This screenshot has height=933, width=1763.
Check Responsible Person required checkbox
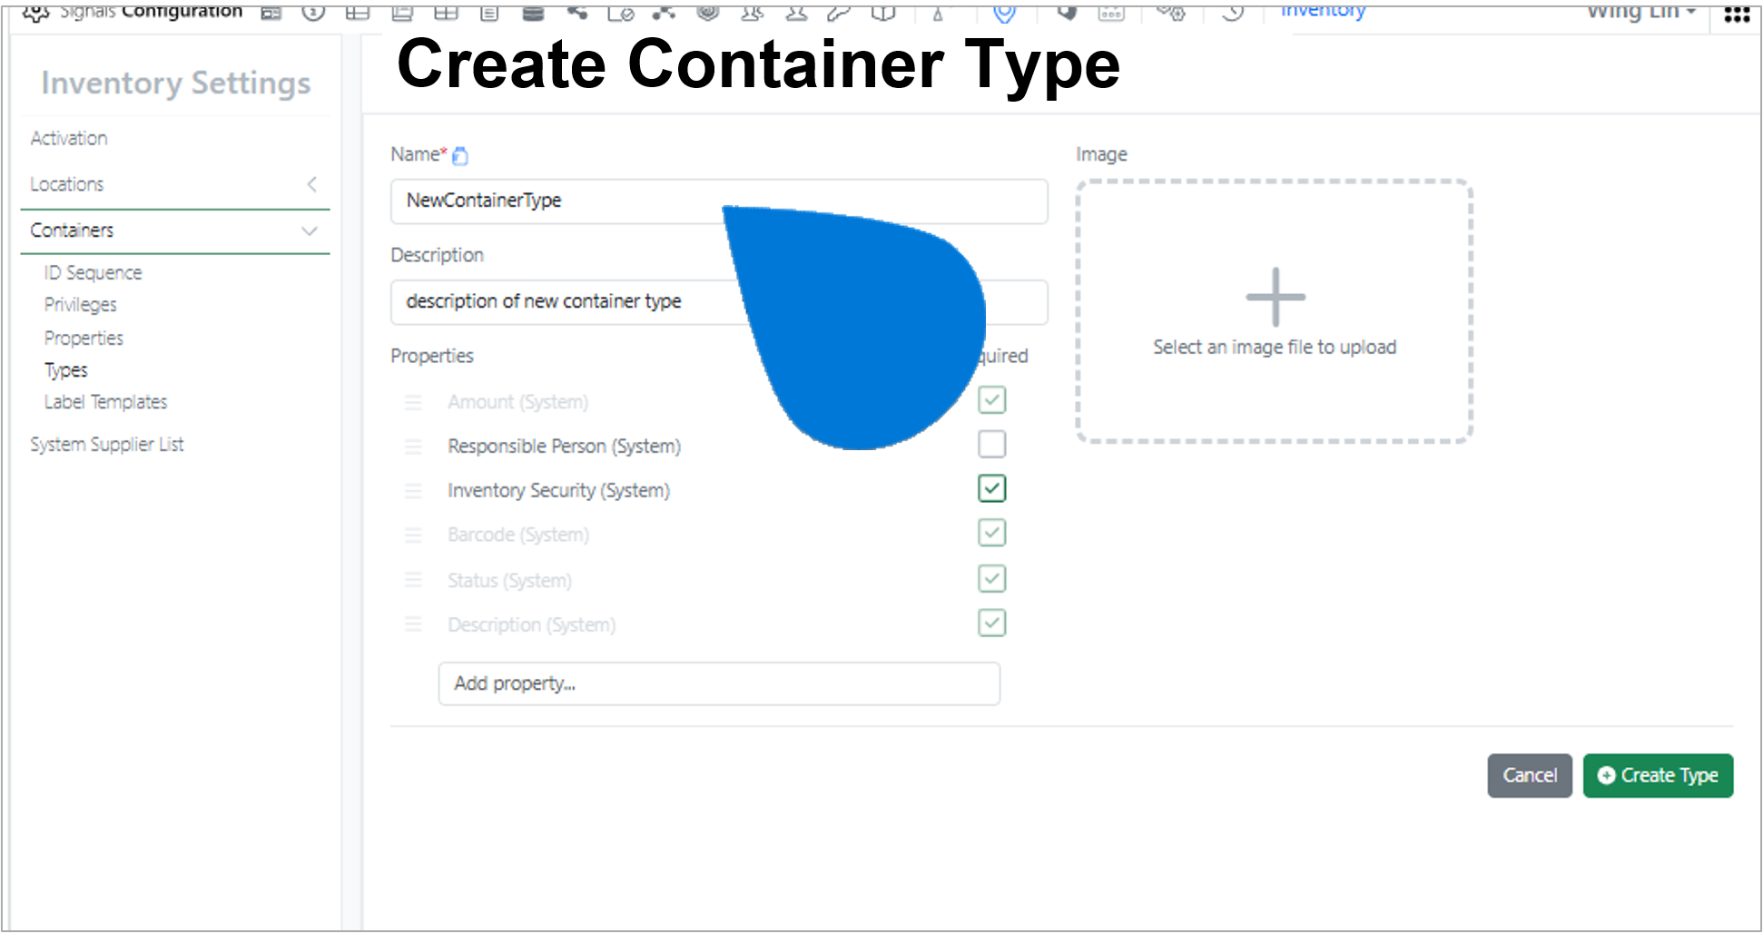992,444
